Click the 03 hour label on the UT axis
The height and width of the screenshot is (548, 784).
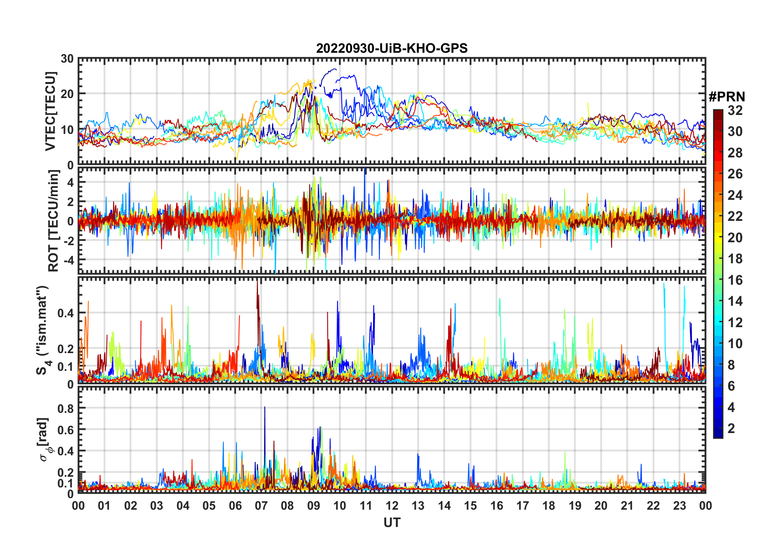(x=157, y=506)
